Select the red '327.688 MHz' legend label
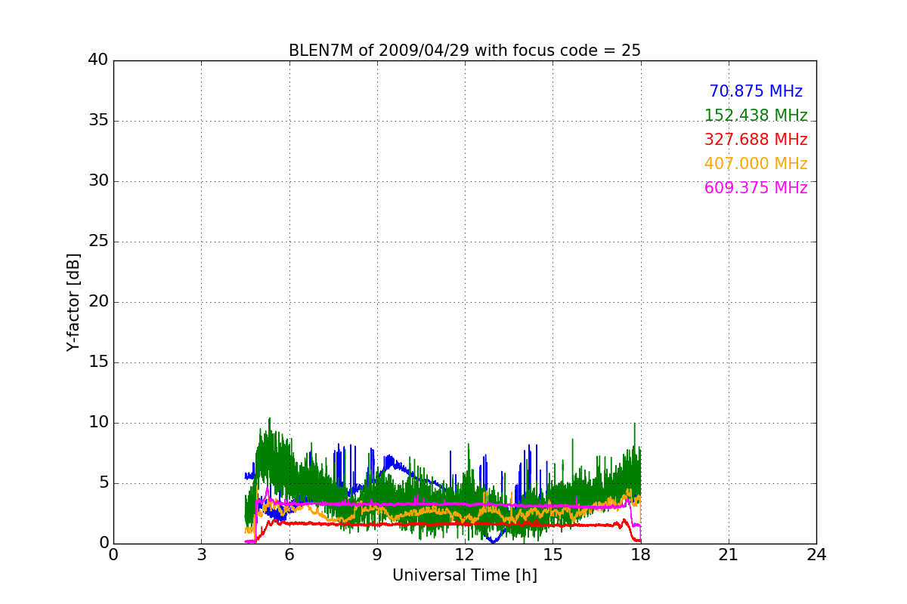 (x=756, y=140)
